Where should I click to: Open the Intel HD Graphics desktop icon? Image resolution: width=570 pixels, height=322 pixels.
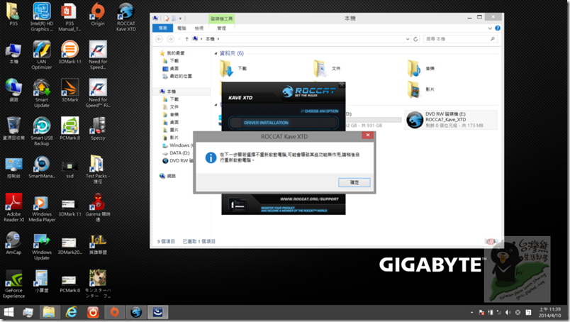[x=41, y=17]
